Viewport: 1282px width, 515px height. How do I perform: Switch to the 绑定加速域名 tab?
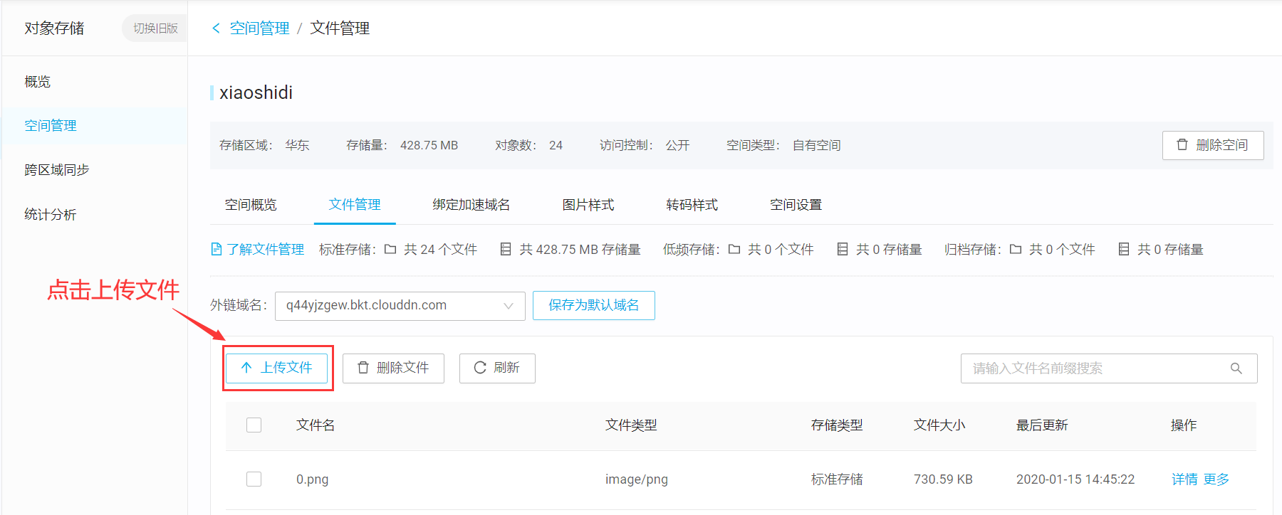(x=471, y=205)
